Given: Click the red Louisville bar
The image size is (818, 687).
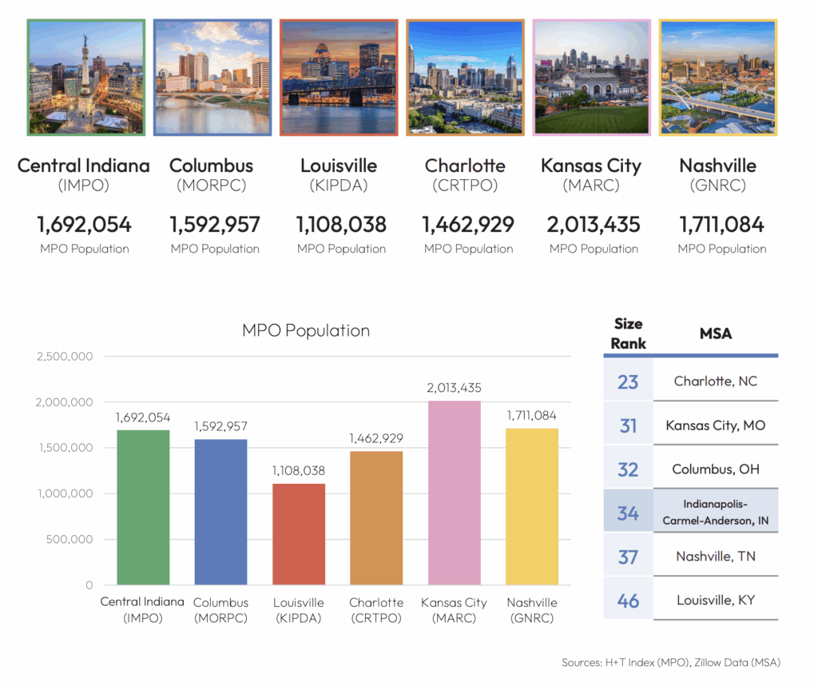Looking at the screenshot, I should pyautogui.click(x=299, y=533).
